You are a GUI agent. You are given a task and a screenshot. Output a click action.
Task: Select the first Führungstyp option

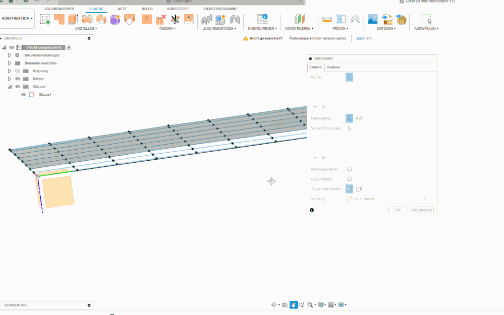pos(350,118)
